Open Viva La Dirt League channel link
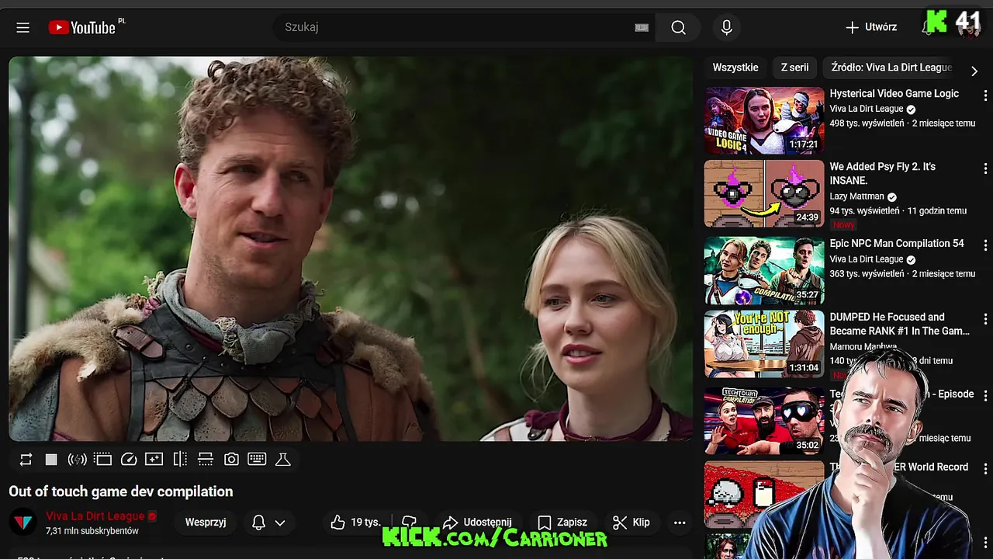The height and width of the screenshot is (559, 993). tap(95, 516)
